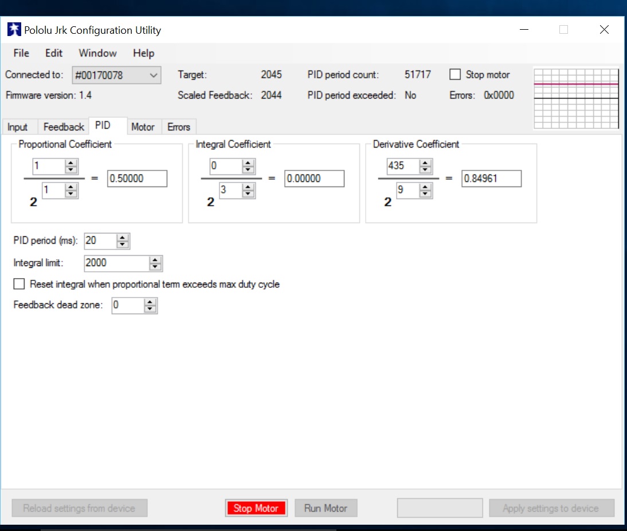Decrease the Integral limit with down arrow
The width and height of the screenshot is (627, 531).
coord(155,266)
